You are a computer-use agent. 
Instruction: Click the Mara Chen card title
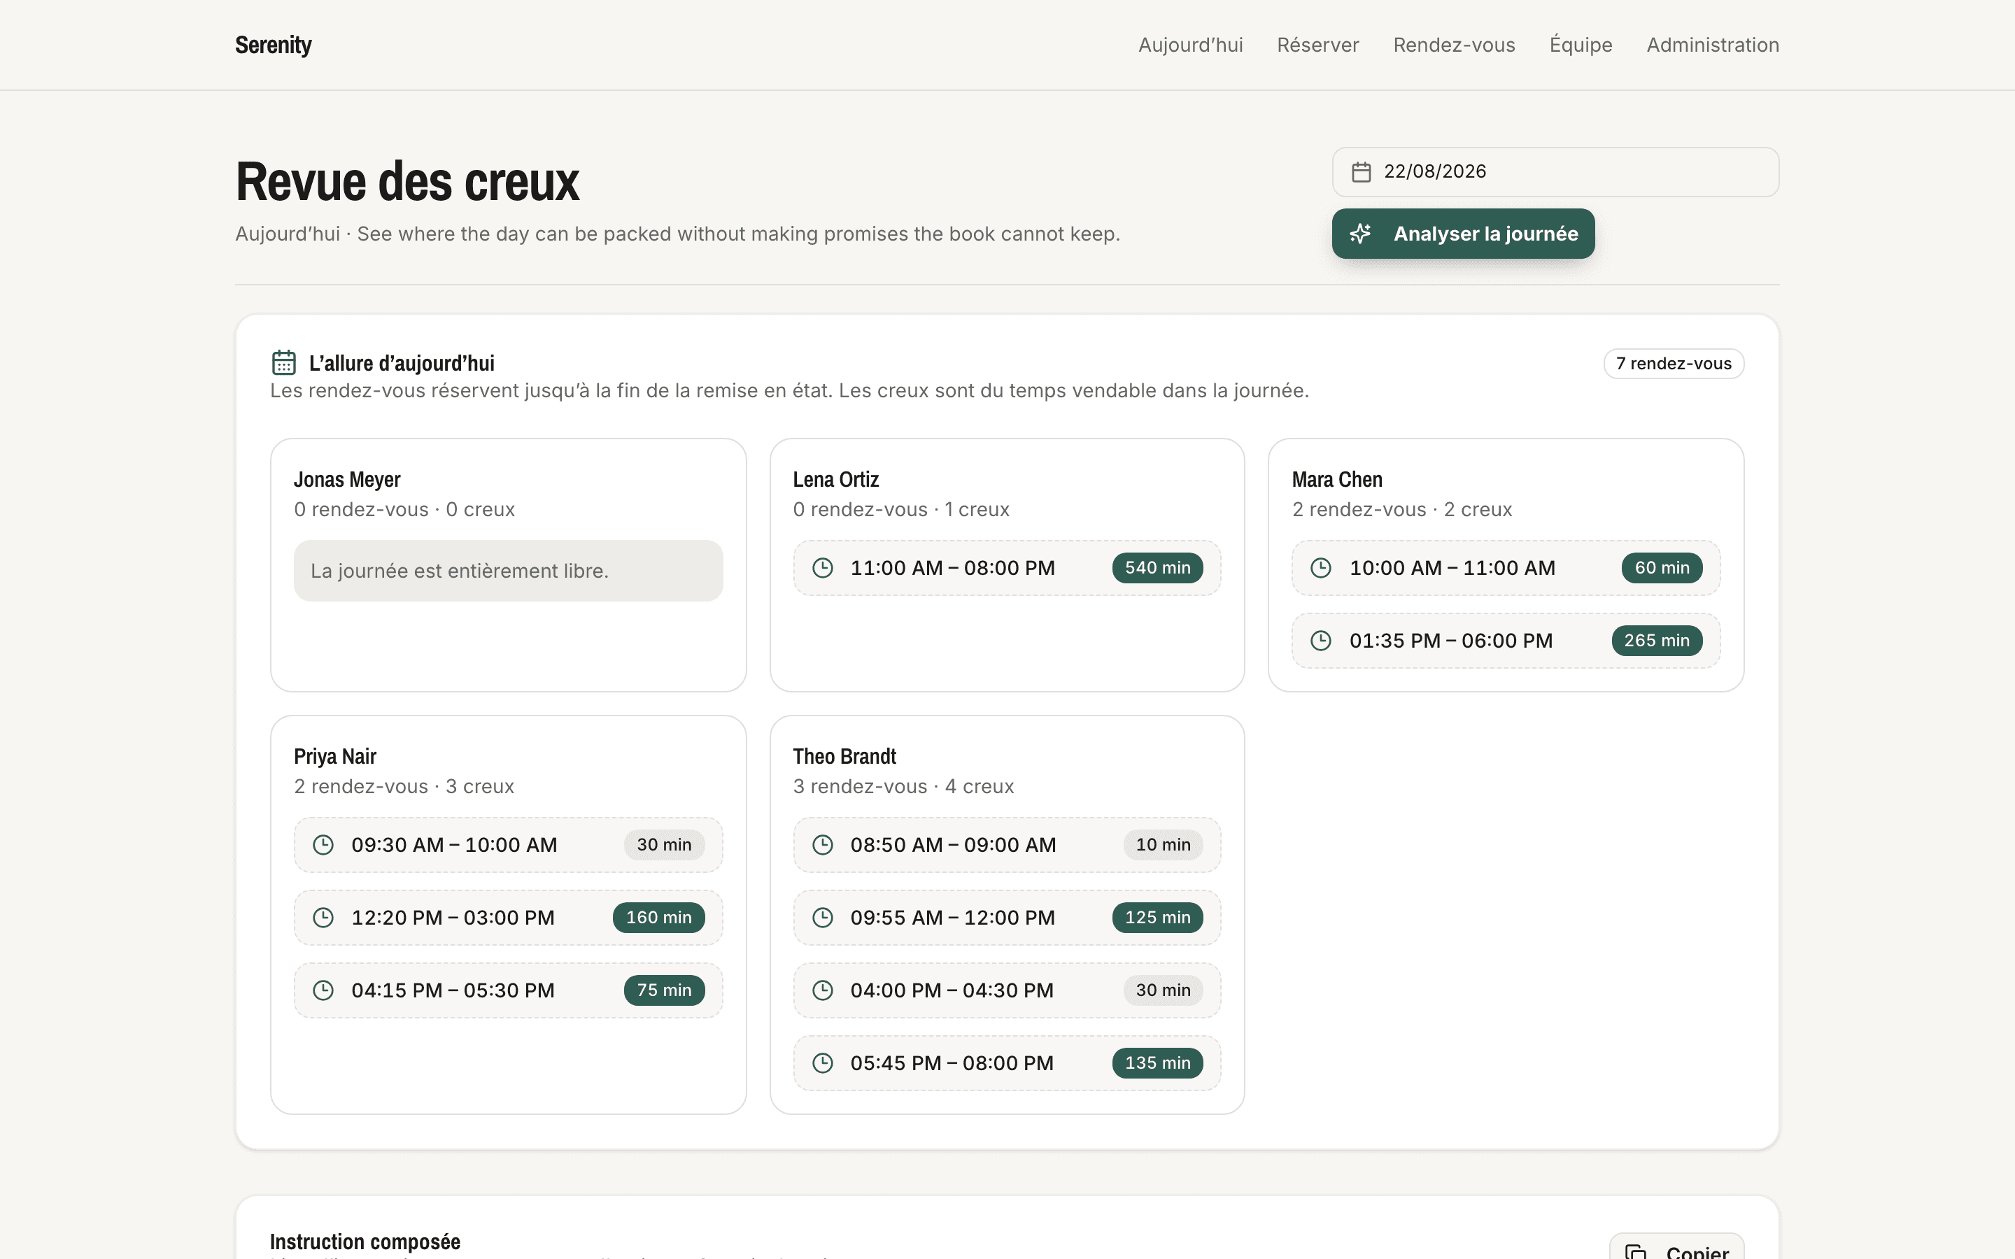[1336, 480]
